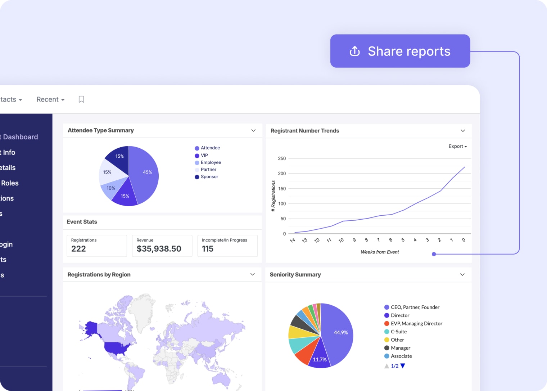Toggle Sponsor legend entry
Viewport: 547px width, 391px height.
(x=206, y=177)
